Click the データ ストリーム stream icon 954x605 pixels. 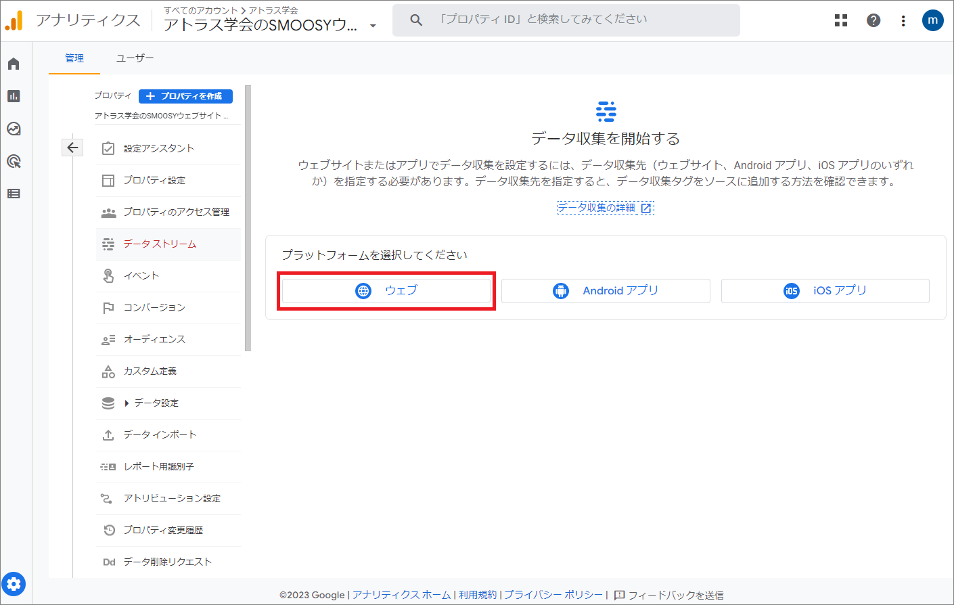coord(108,244)
